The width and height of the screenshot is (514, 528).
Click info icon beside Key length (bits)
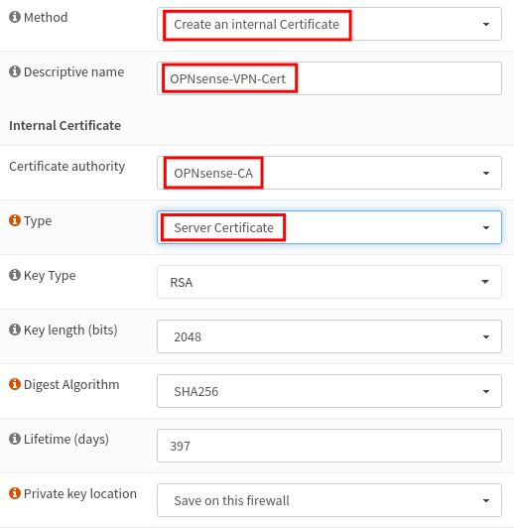coord(15,330)
